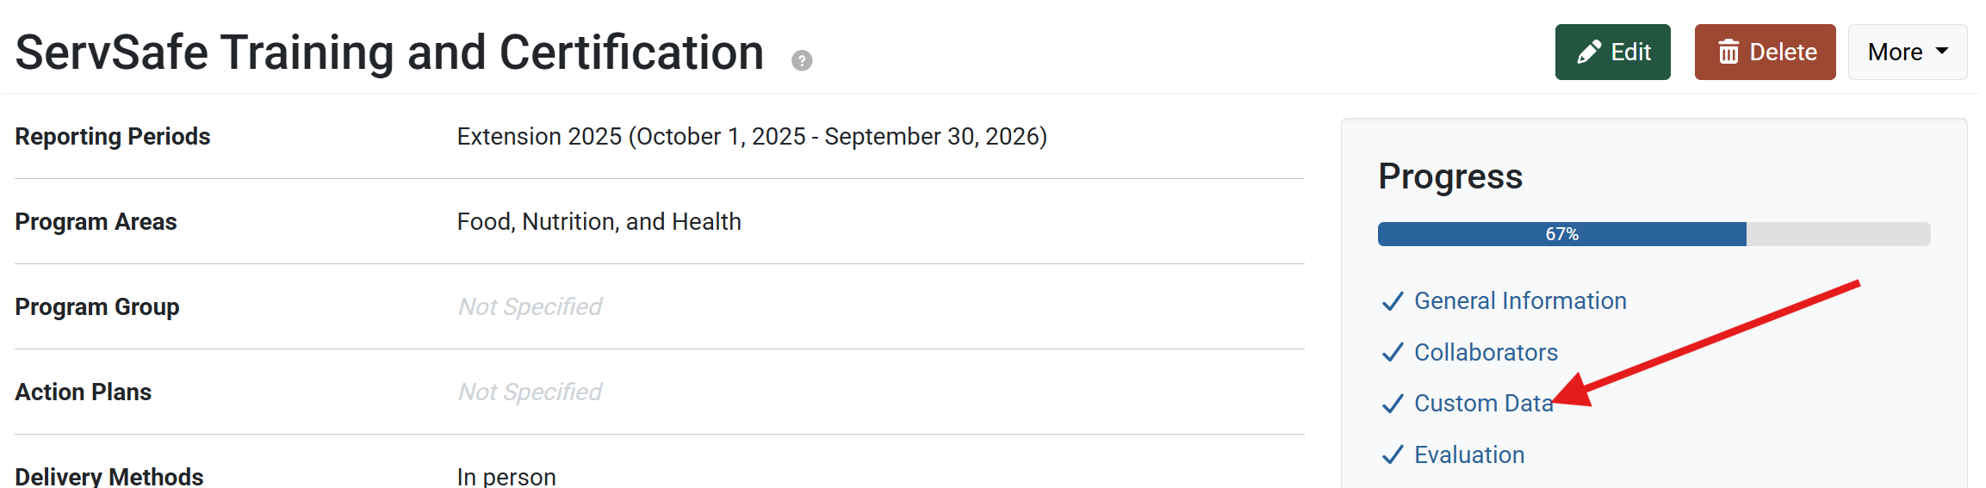Image resolution: width=1986 pixels, height=488 pixels.
Task: Click the help question mark icon beside title
Action: [x=802, y=60]
